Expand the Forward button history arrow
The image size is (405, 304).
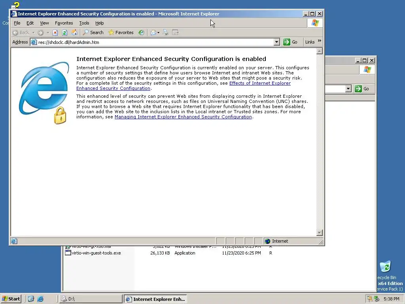(48, 32)
